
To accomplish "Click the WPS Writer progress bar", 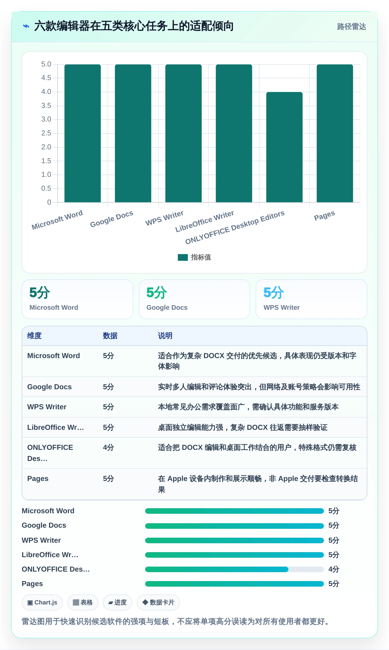I will [x=235, y=540].
